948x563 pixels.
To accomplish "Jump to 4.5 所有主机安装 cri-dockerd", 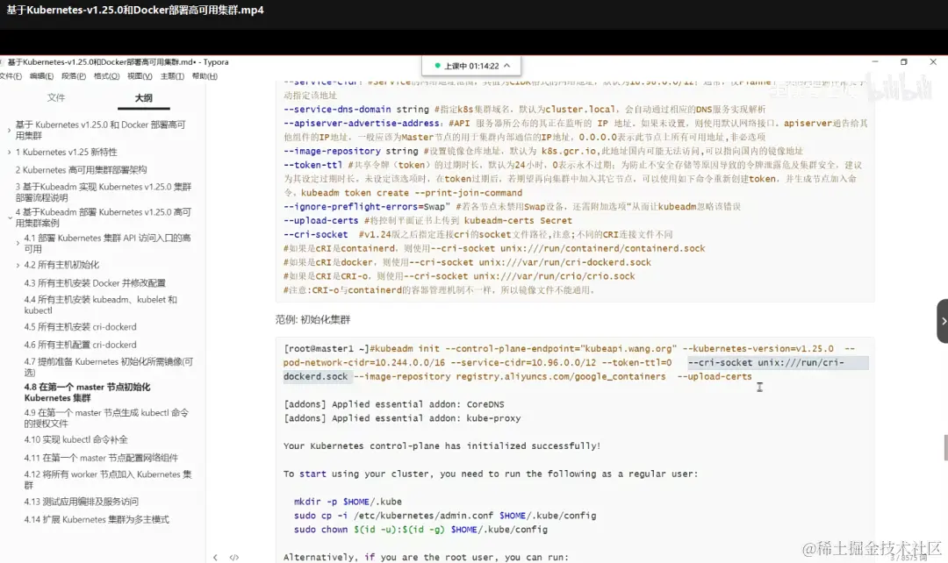I will (81, 327).
